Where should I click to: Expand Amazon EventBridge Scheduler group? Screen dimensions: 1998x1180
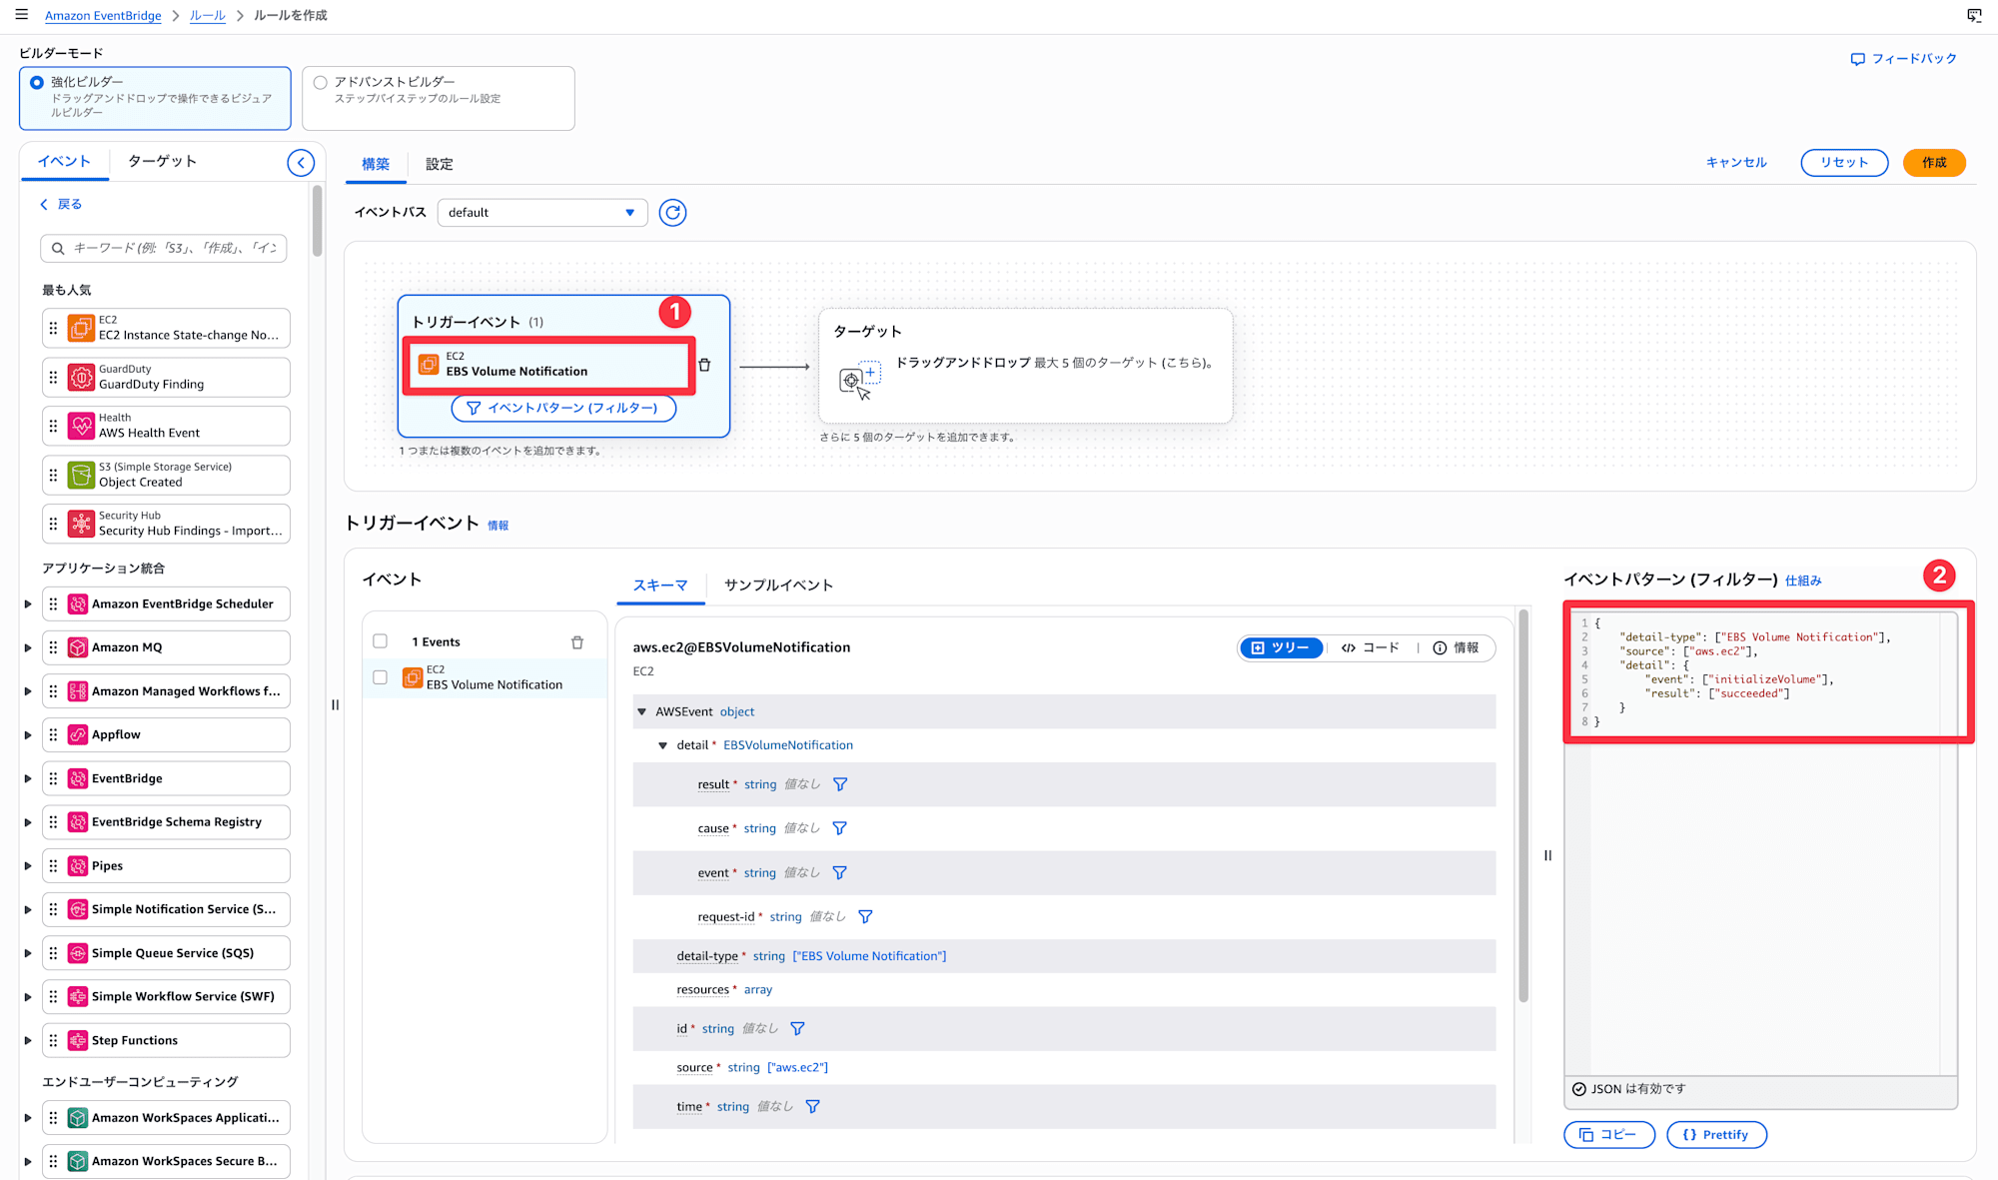click(28, 604)
